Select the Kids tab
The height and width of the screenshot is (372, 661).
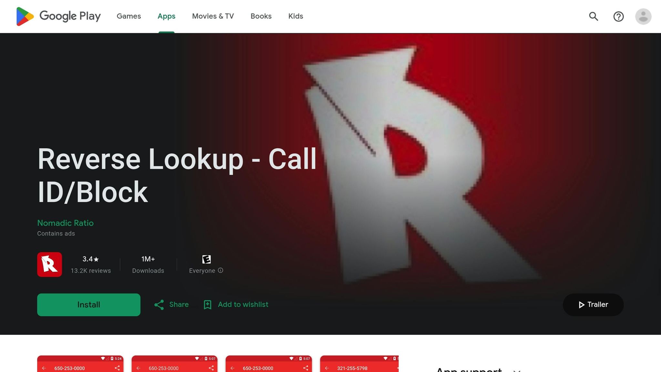295,16
